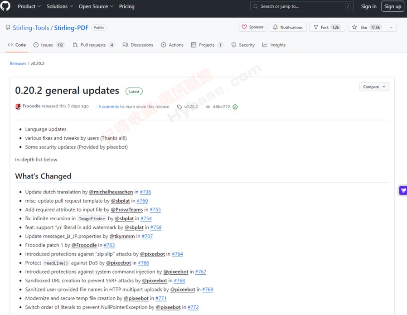Image resolution: width=407 pixels, height=315 pixels.
Task: Open pull request #763
Action: coord(109,245)
